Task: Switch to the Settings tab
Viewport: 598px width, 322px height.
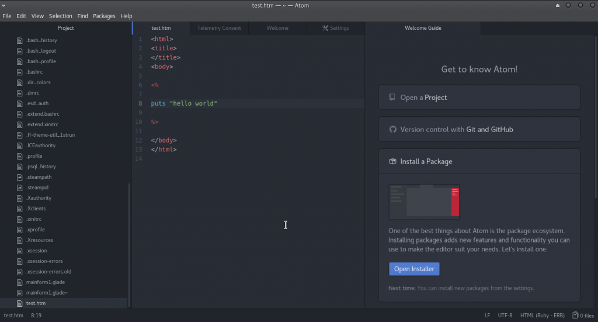Action: [x=336, y=28]
